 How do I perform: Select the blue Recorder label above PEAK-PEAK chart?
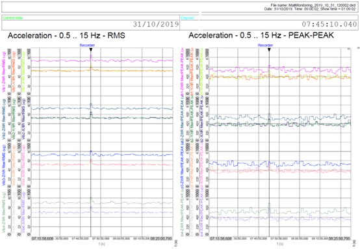(x=265, y=46)
